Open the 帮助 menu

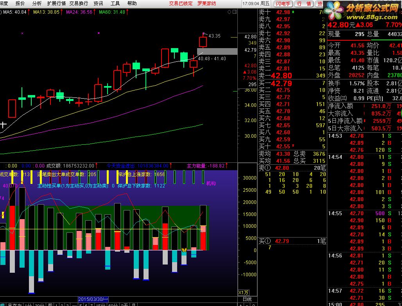coord(132,4)
